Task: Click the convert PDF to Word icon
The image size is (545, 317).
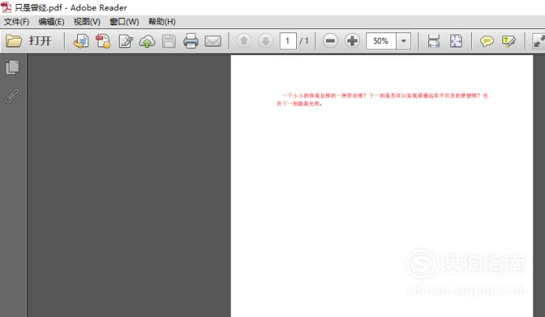Action: [x=81, y=41]
